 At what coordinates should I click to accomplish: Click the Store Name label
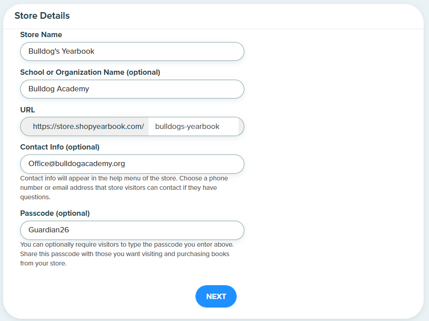coord(41,34)
